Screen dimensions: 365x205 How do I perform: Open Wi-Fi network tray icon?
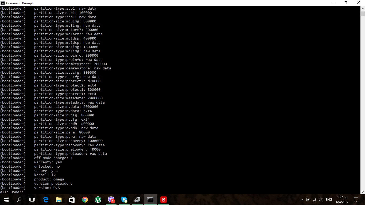(x=315, y=200)
